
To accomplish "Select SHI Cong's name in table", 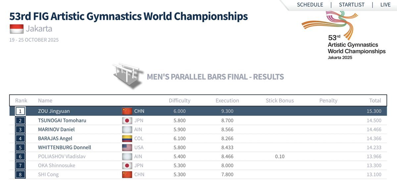I will [48, 174].
